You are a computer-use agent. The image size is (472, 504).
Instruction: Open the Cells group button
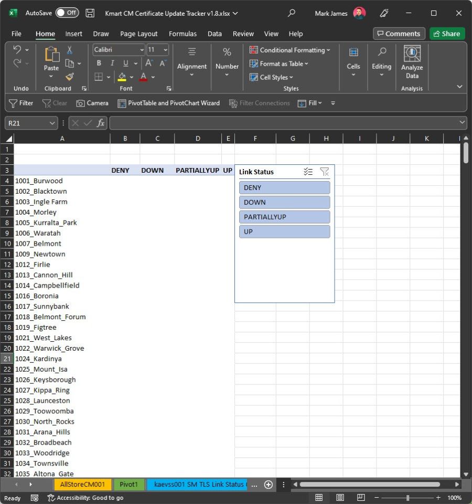pos(353,62)
